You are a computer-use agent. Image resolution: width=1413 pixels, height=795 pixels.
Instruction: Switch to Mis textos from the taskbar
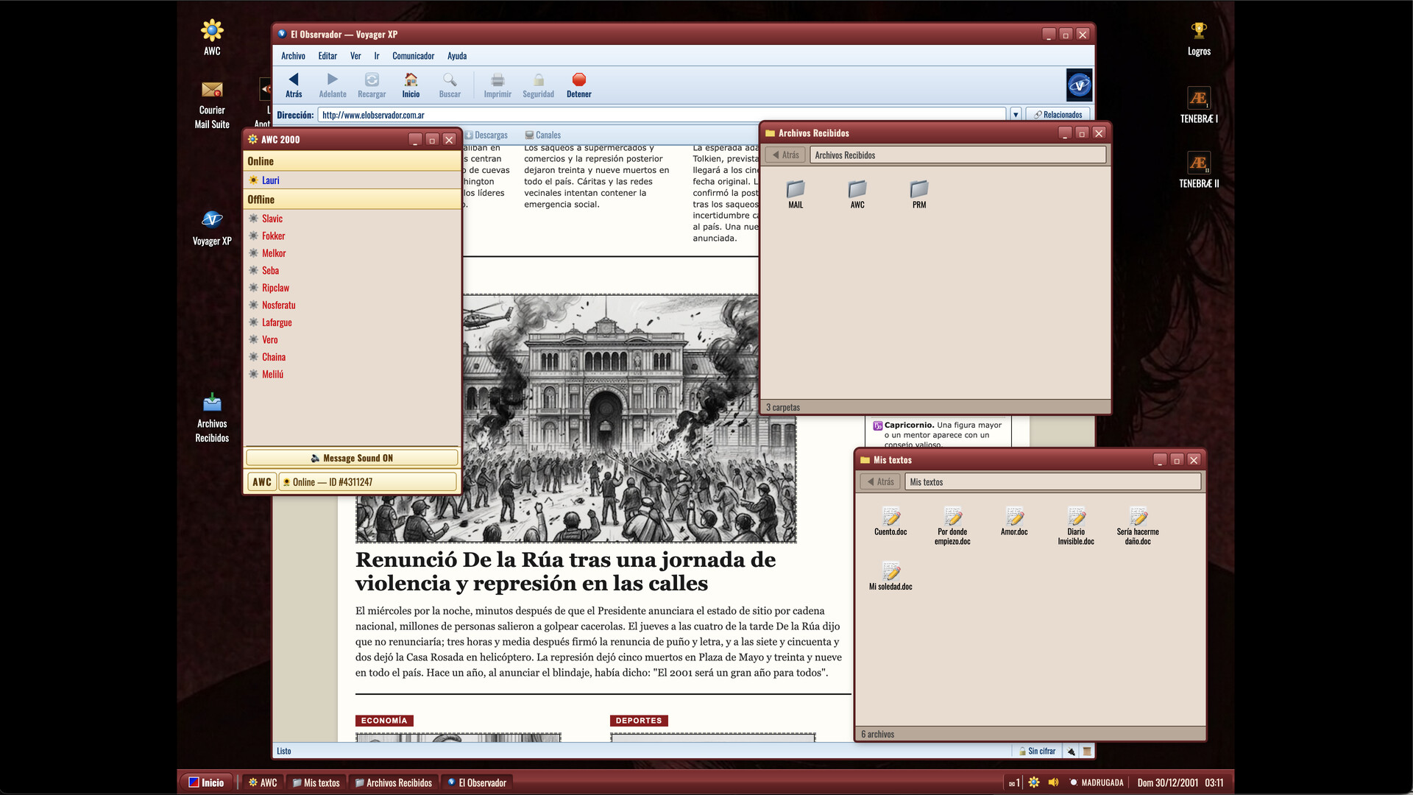(316, 782)
